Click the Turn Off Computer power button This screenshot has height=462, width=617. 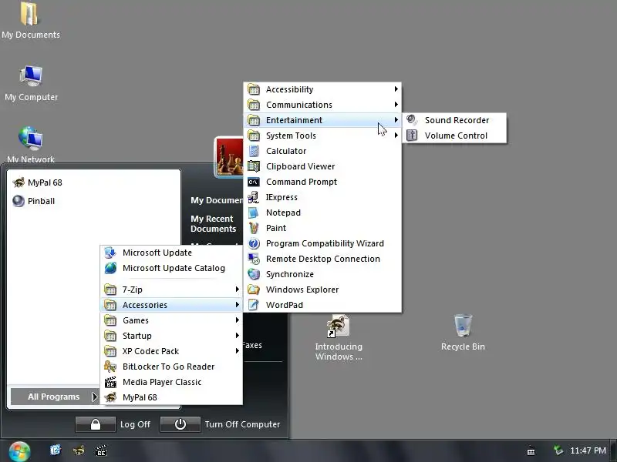click(x=180, y=424)
